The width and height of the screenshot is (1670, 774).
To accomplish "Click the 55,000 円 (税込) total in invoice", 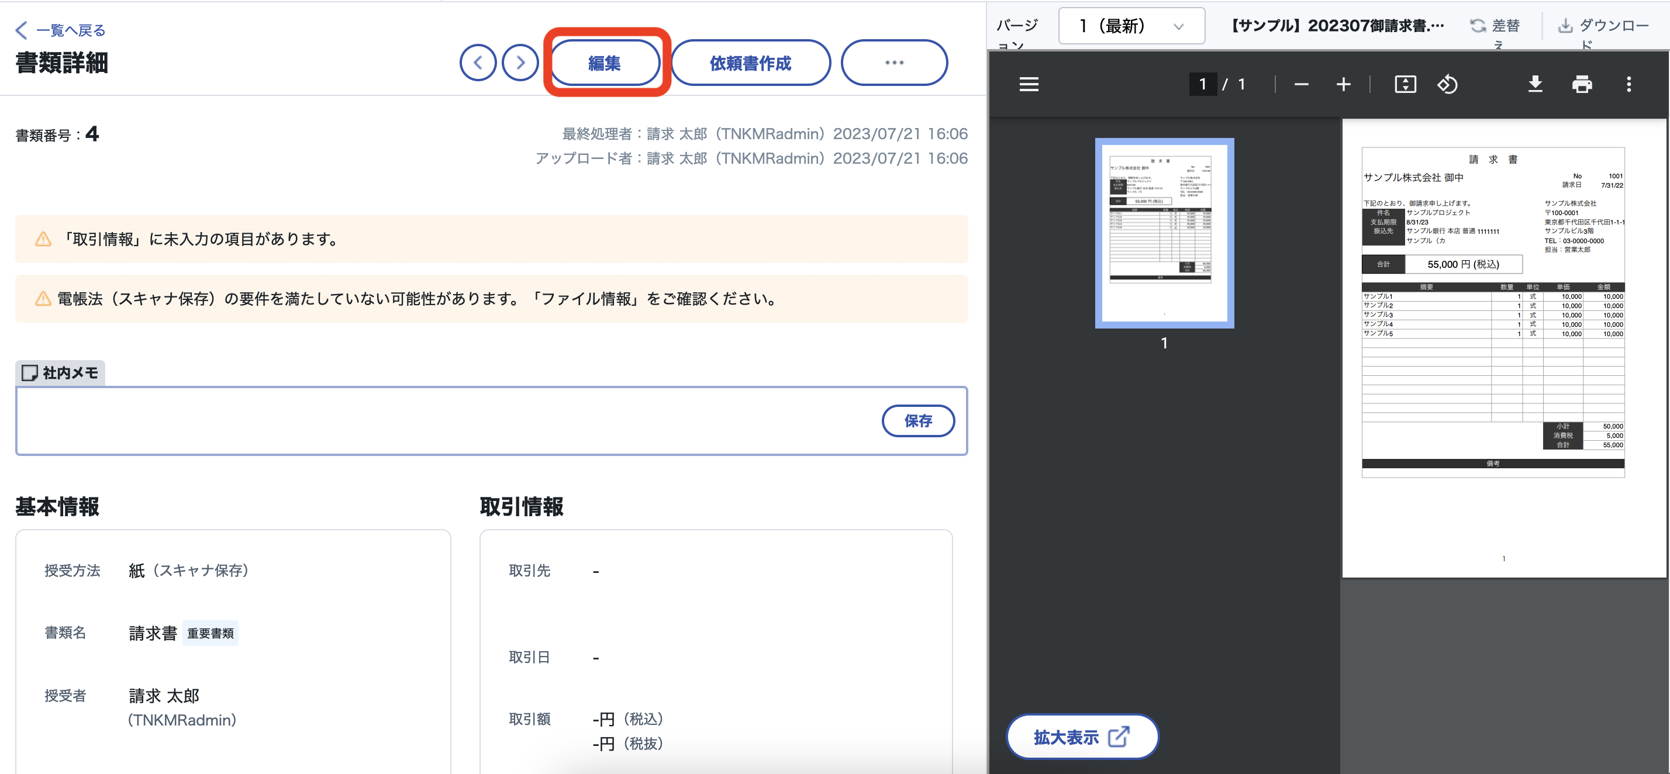I will 1463,264.
